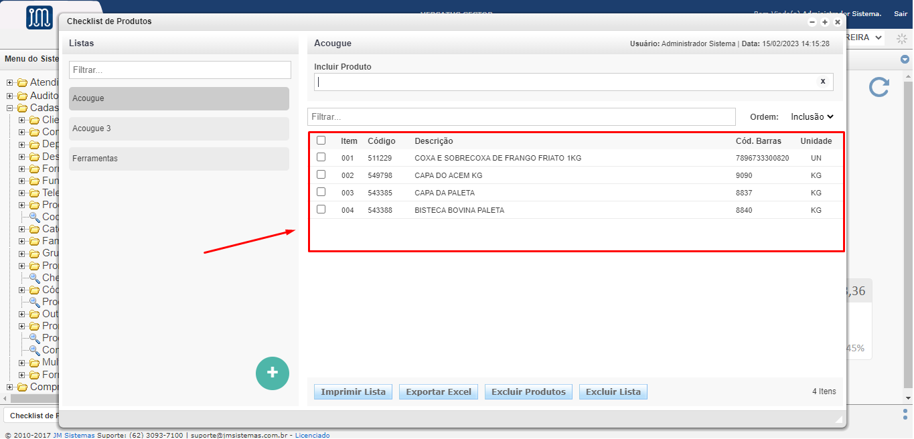Clear product field with x icon
Screen dimensions: 914x439
pos(823,81)
